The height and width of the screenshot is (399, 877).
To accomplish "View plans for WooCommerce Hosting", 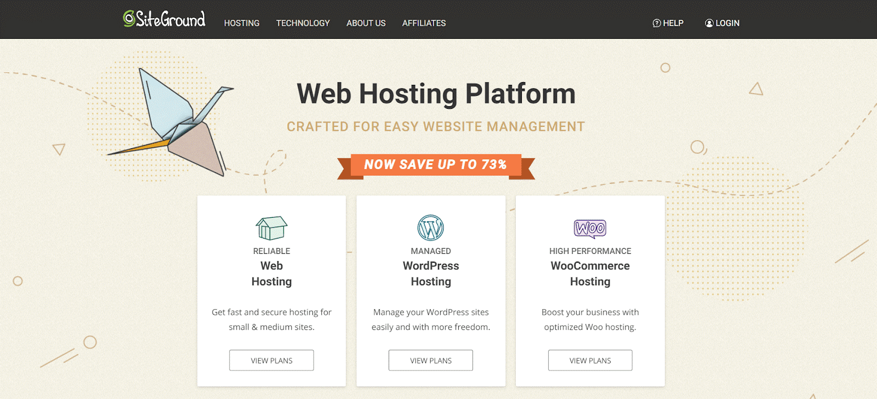I will click(590, 360).
